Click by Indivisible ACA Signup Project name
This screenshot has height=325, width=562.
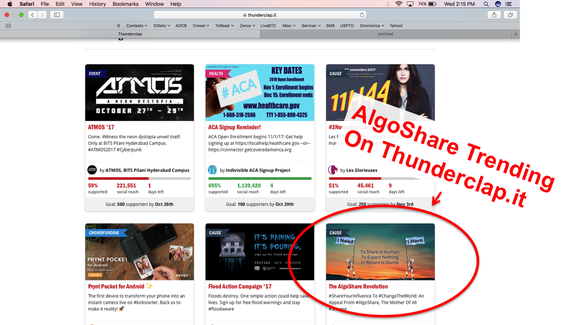[x=255, y=170]
